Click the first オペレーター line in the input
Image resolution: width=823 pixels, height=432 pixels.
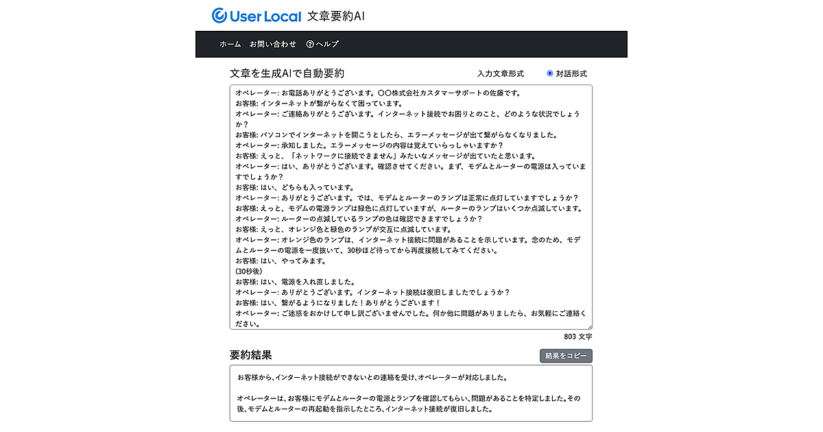pos(379,93)
